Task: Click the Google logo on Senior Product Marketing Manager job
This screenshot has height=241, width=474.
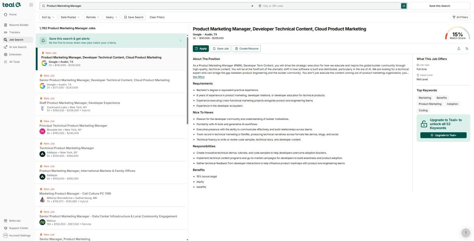Action: (43, 86)
